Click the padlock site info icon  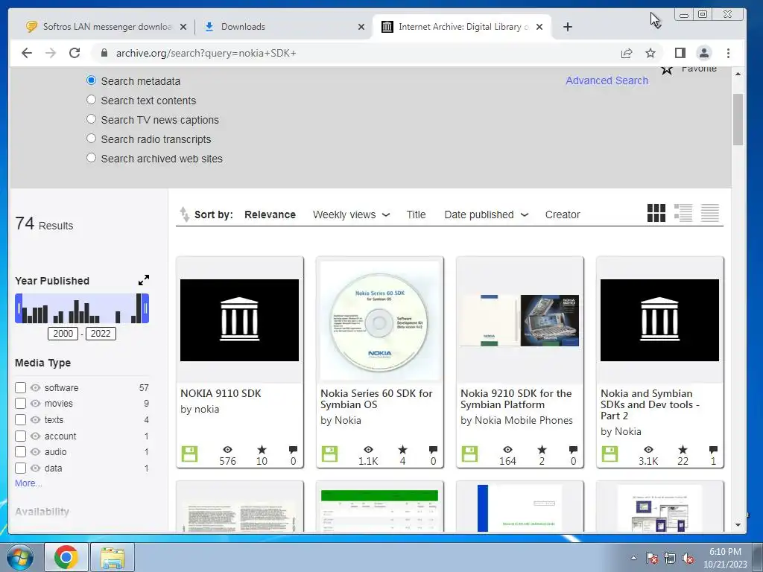[x=104, y=53]
